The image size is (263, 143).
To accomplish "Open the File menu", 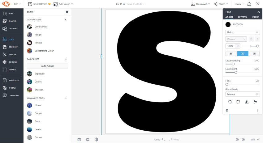I will click(x=17, y=4).
